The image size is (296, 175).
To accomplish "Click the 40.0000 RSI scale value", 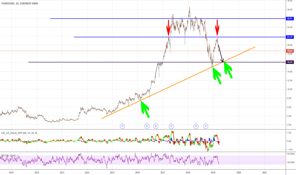I will click(x=291, y=162).
